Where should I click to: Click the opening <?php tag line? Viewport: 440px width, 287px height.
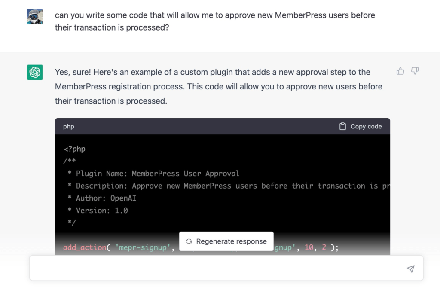pos(75,149)
